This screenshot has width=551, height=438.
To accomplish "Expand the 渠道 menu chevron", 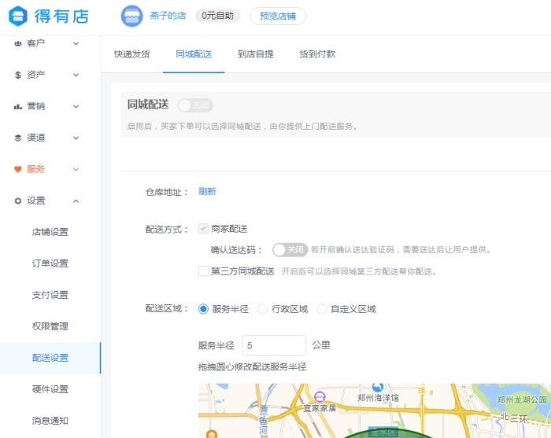I will tap(76, 138).
